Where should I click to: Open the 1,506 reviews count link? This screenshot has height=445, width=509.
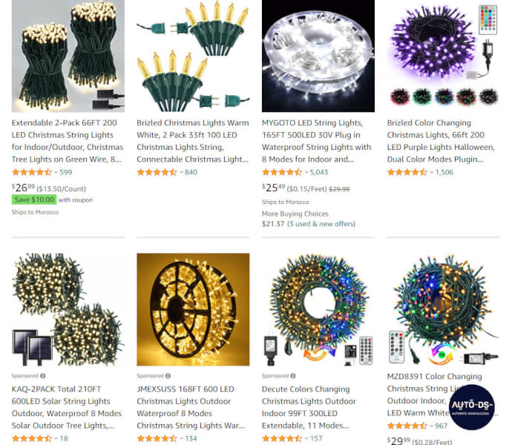click(x=444, y=172)
